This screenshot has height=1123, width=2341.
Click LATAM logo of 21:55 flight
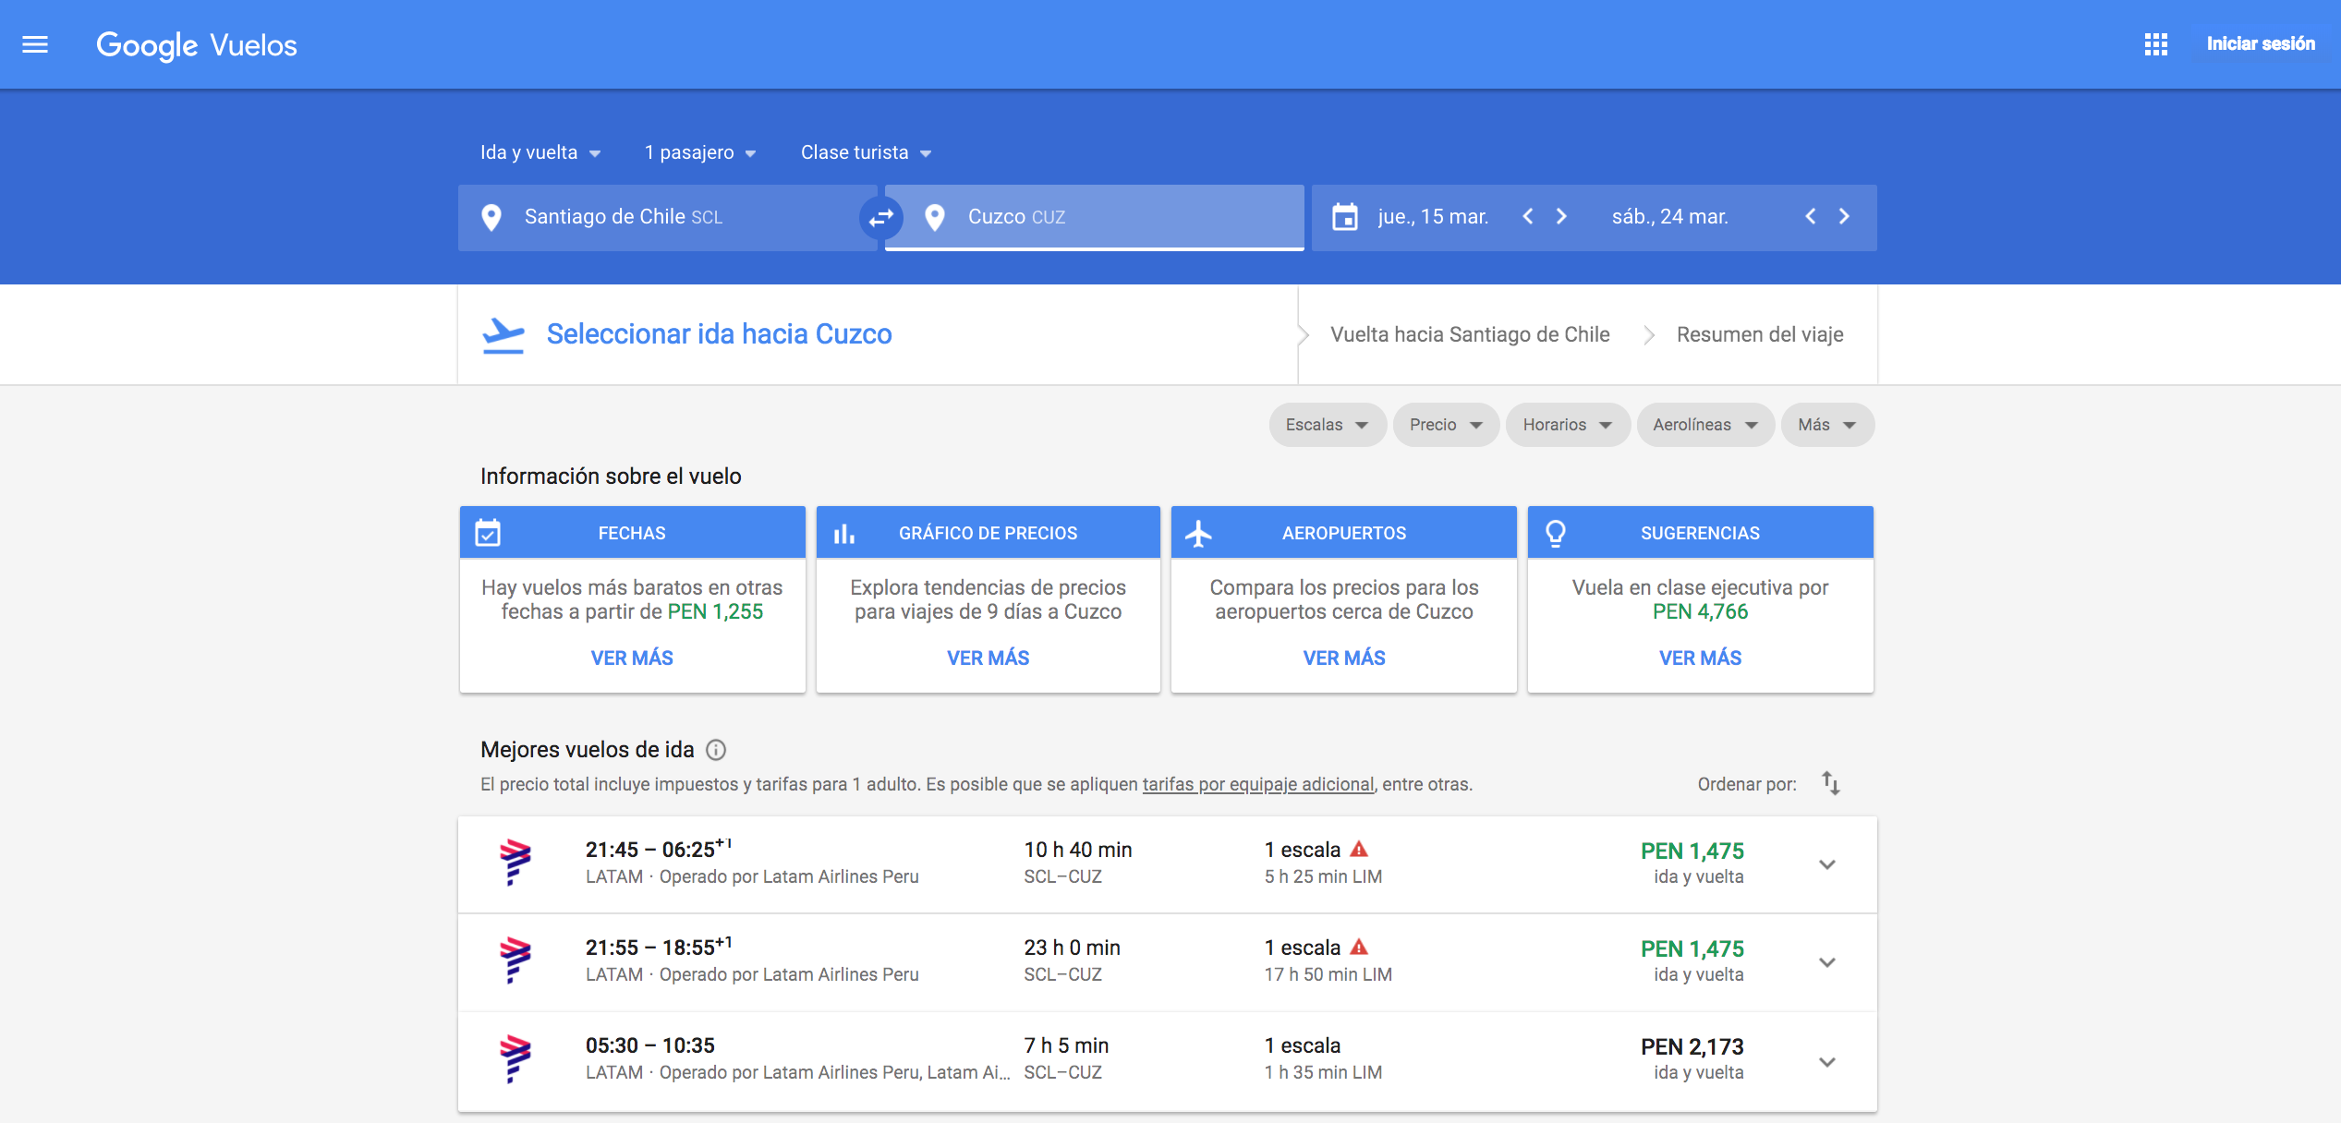(516, 960)
